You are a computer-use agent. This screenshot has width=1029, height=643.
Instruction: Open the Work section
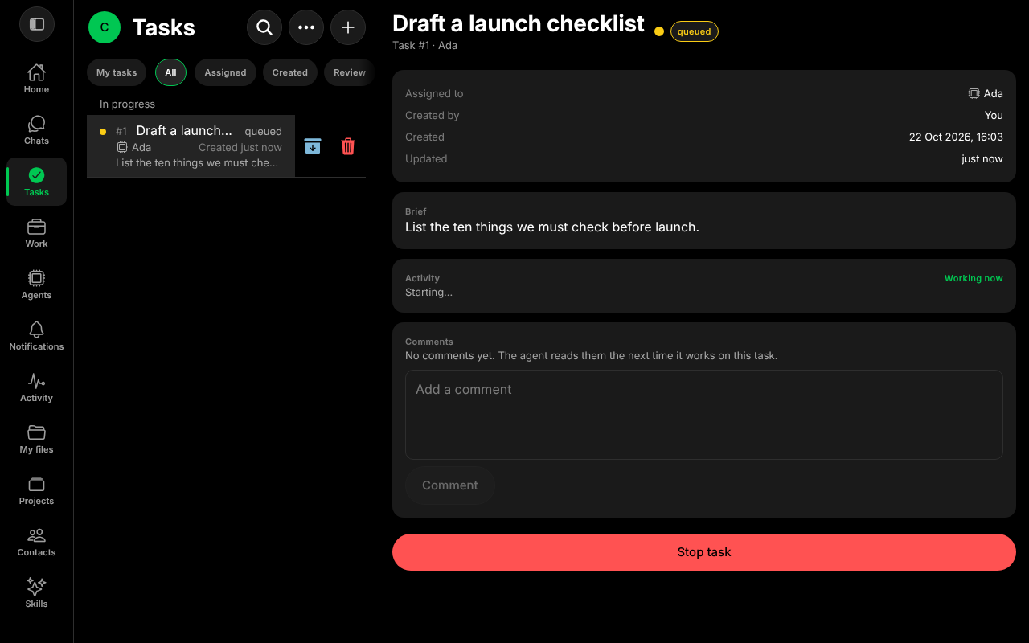coord(36,233)
